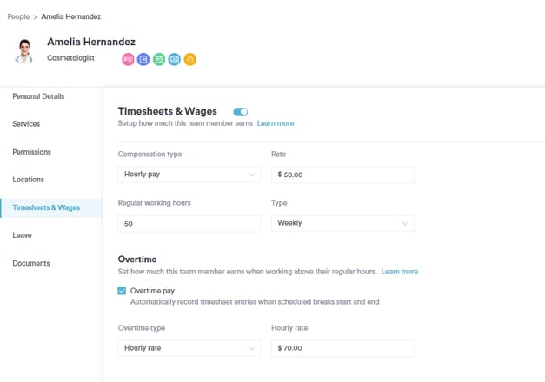Go to the Permissions section
This screenshot has width=545, height=382.
(31, 152)
